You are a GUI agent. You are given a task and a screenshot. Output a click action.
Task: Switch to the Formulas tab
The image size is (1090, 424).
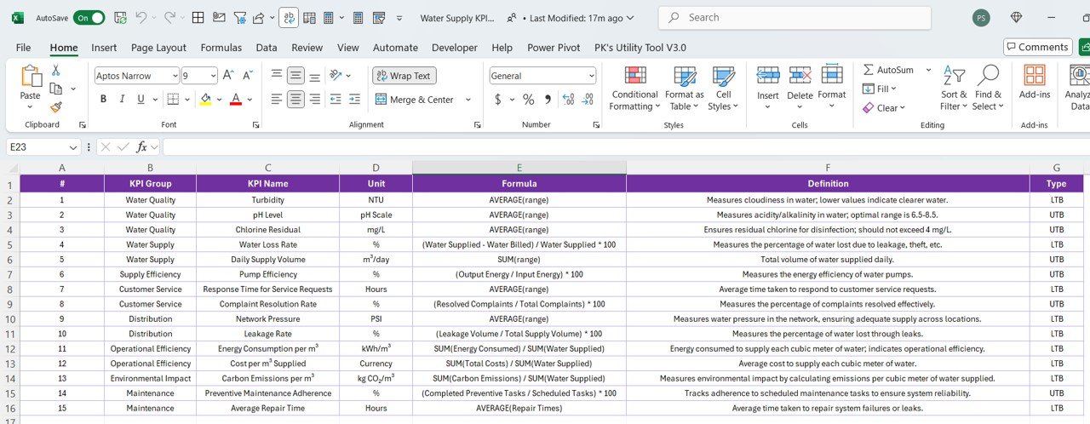(221, 48)
